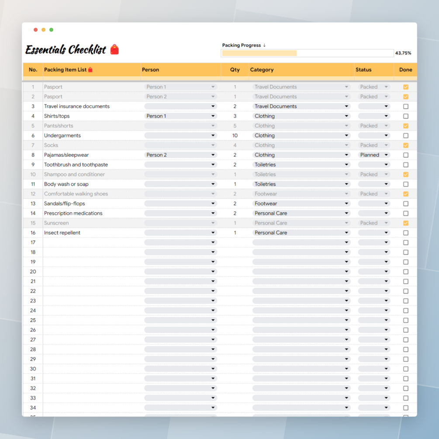439x439 pixels.
Task: Select the Body wash or soap cell
Action: (92, 184)
